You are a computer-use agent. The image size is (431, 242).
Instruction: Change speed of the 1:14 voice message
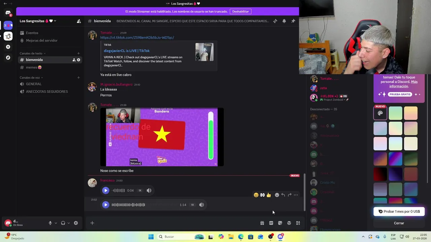point(193,205)
